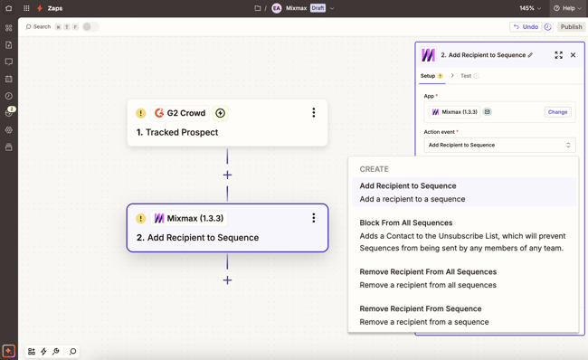Open the 145% zoom dropdown

[x=530, y=8]
